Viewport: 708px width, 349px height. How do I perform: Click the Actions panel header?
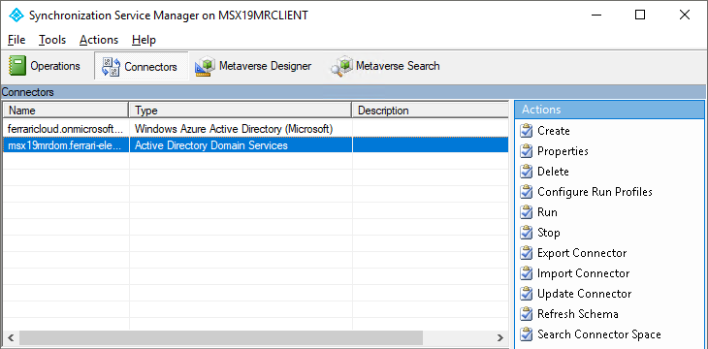pos(609,110)
